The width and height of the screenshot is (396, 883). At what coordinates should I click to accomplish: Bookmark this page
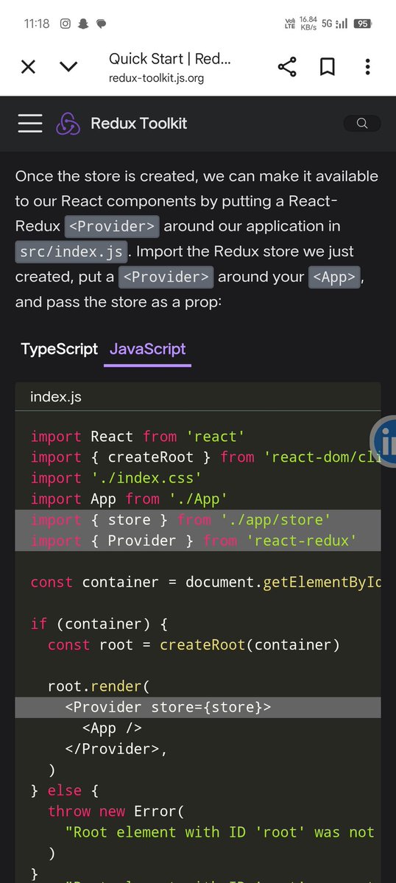click(328, 68)
